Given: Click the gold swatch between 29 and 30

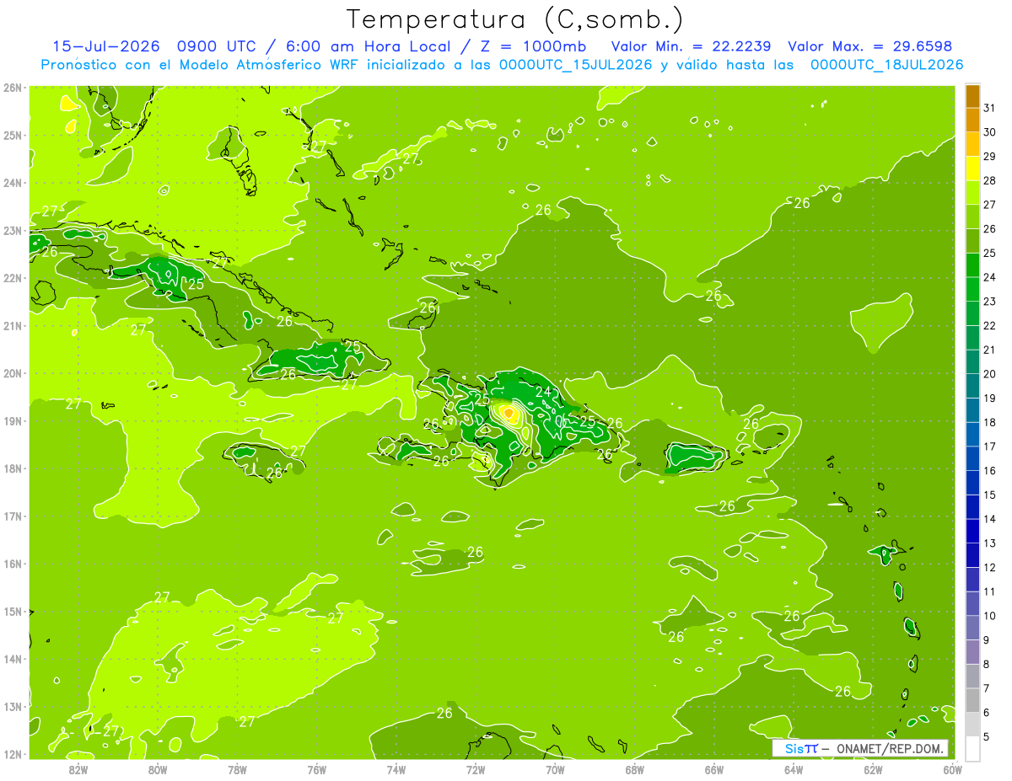Looking at the screenshot, I should point(972,144).
